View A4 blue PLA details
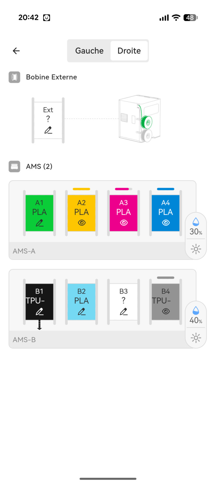Viewport: 216px width, 485px height. coord(166,223)
